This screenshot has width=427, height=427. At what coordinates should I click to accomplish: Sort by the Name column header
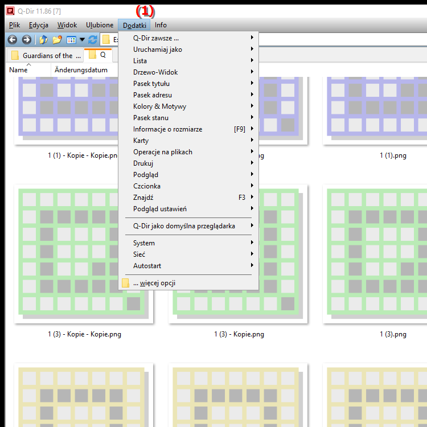[28, 70]
